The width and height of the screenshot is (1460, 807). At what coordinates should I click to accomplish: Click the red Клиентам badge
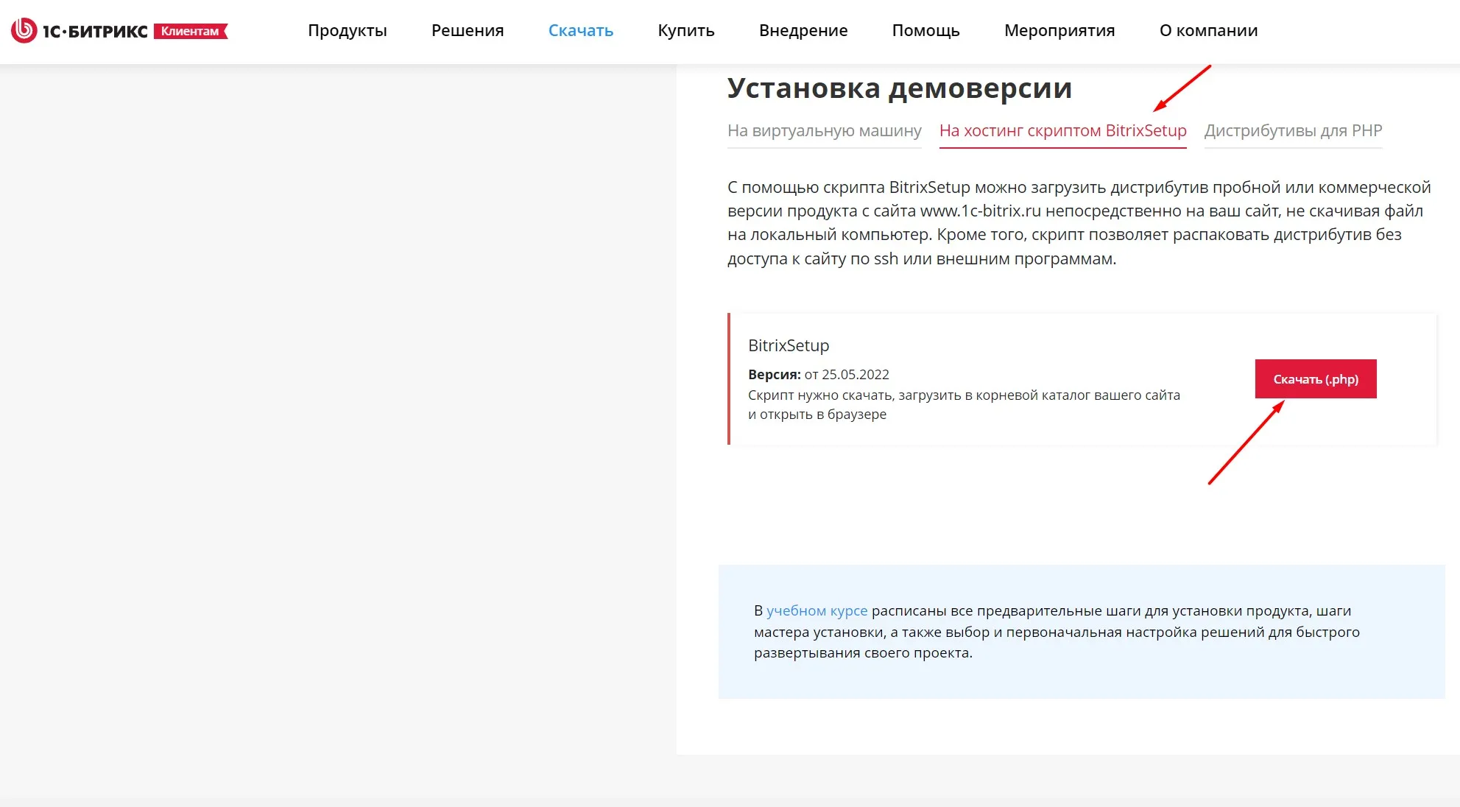tap(191, 31)
